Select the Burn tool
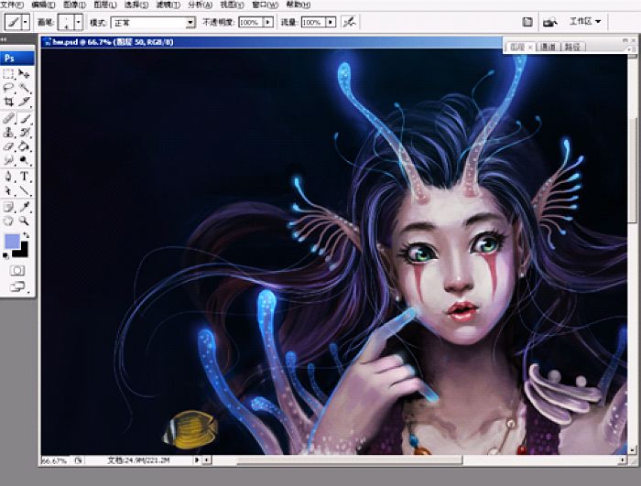 click(24, 160)
